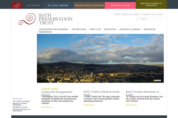Select the third slideshow dot
The height and width of the screenshot is (118, 178).
point(158,81)
